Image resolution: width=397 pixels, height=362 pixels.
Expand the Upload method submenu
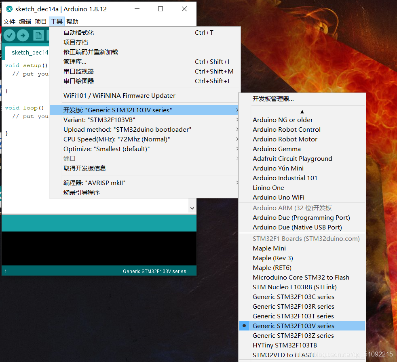(144, 130)
